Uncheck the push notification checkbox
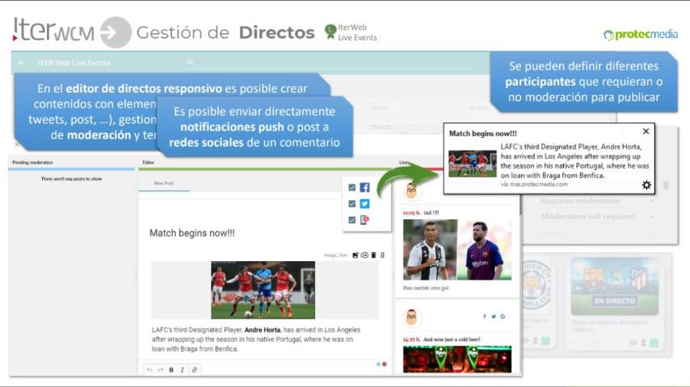690x387 pixels. point(351,219)
